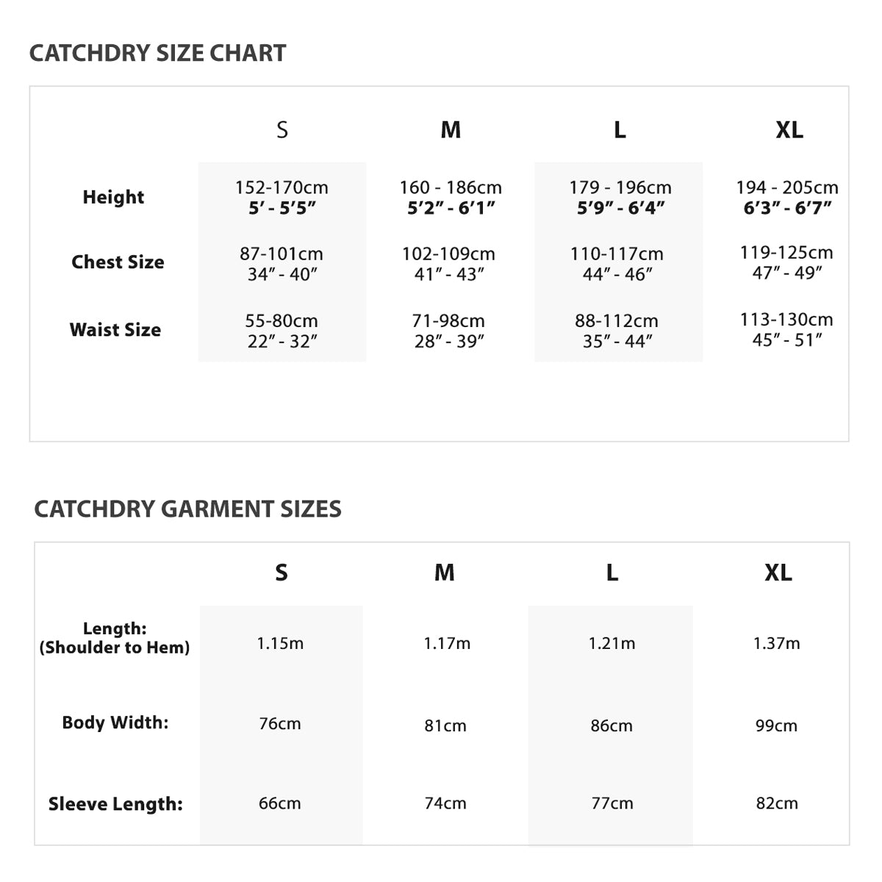Click the Chest Size row label
The height and width of the screenshot is (882, 882).
click(118, 262)
